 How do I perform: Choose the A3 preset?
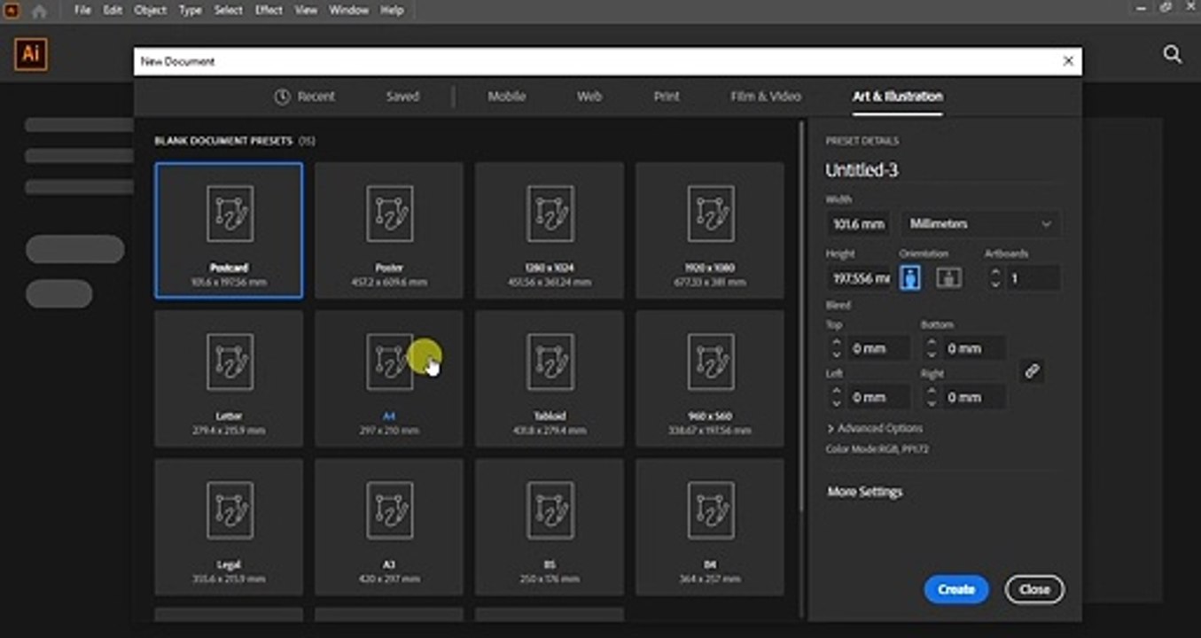point(389,526)
